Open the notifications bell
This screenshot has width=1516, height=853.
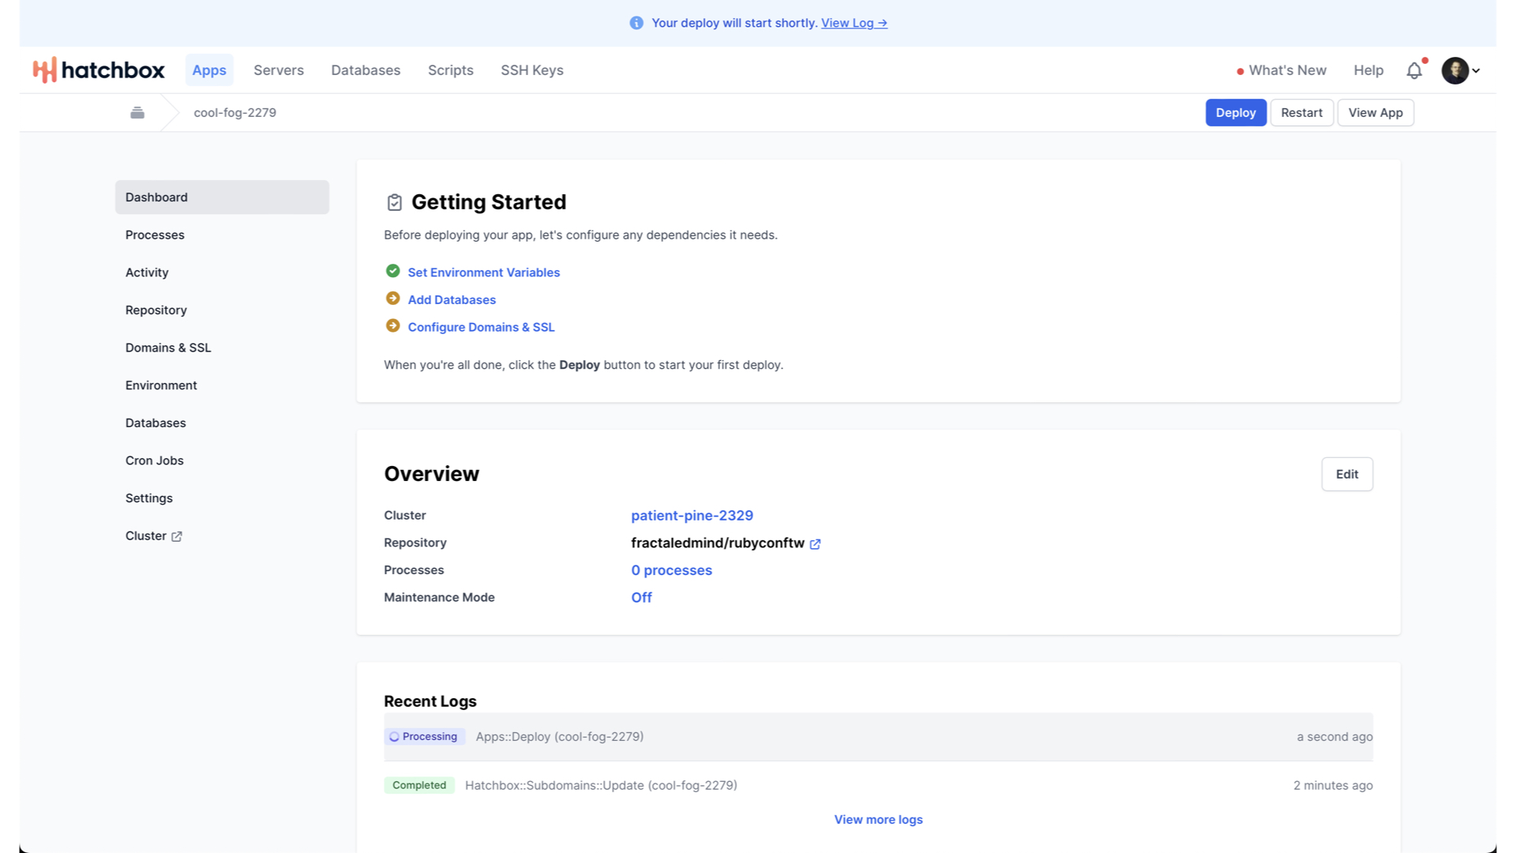[x=1414, y=70]
